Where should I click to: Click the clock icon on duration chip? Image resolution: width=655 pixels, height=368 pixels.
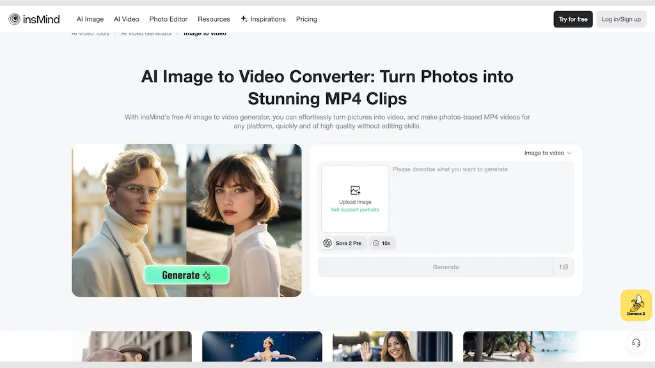pos(376,243)
